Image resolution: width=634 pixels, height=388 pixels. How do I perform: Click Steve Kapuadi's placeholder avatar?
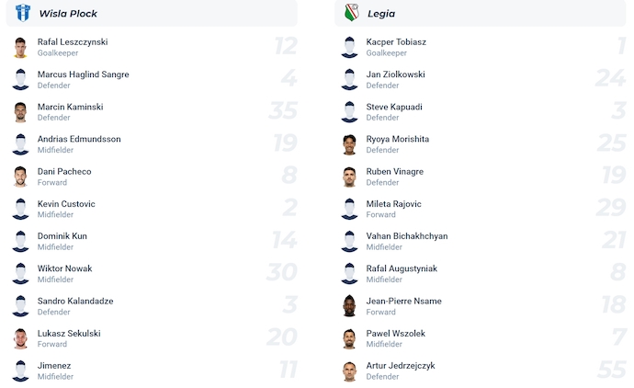(349, 112)
